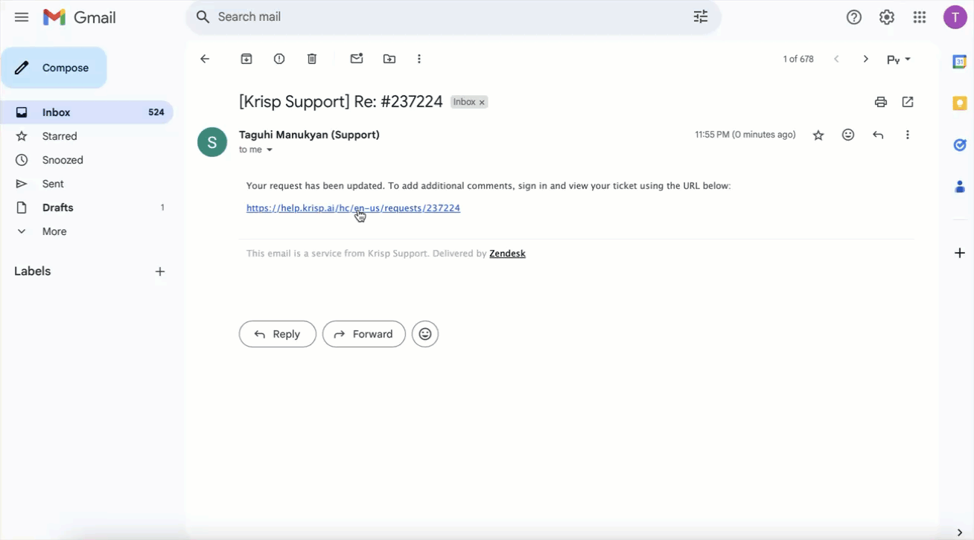Collapse side panel arrow

coord(960,532)
